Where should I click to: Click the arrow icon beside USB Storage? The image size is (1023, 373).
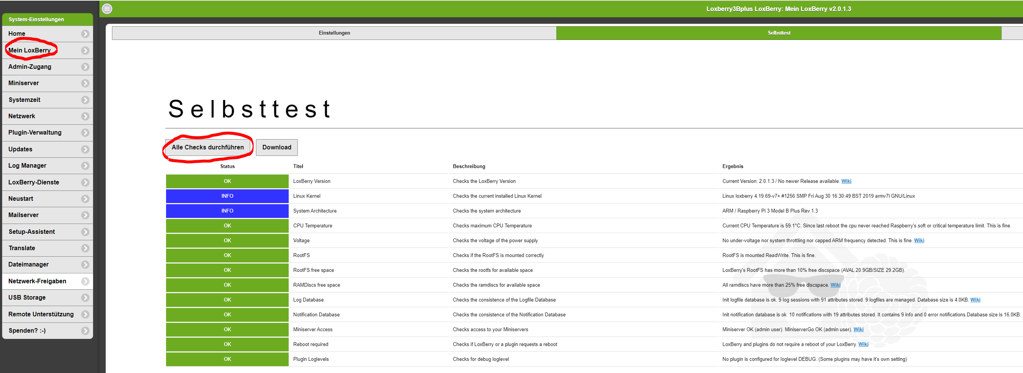coord(85,298)
